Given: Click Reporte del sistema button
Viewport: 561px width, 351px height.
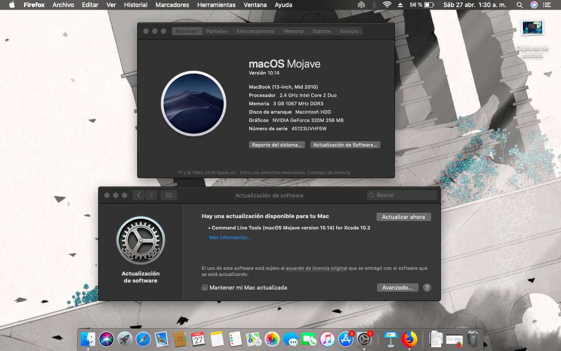Looking at the screenshot, I should pyautogui.click(x=277, y=145).
